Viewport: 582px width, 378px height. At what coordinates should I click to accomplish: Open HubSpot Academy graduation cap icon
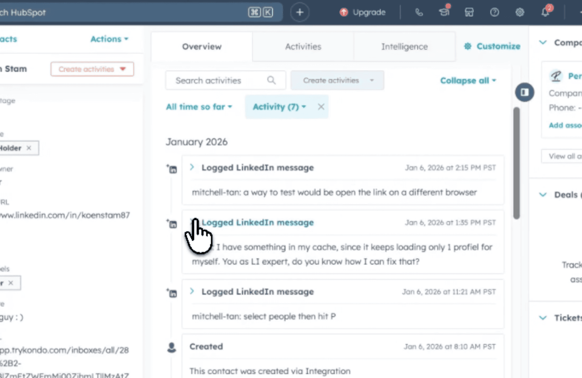tap(444, 12)
